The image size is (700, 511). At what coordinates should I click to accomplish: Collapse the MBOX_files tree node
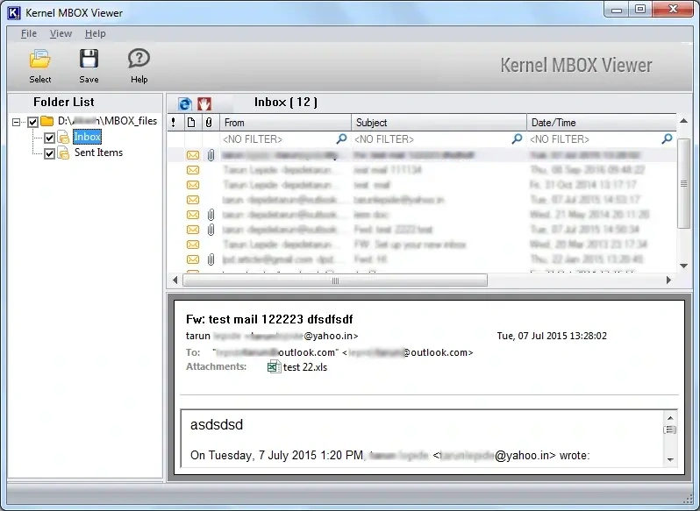pyautogui.click(x=17, y=122)
